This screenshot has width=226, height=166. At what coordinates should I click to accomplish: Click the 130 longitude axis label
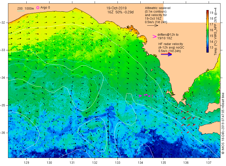(x=49, y=163)
